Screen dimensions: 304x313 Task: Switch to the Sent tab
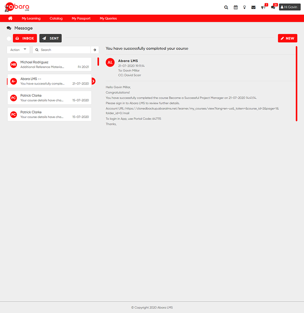50,38
